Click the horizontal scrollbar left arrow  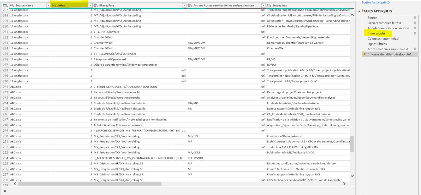[15, 184]
